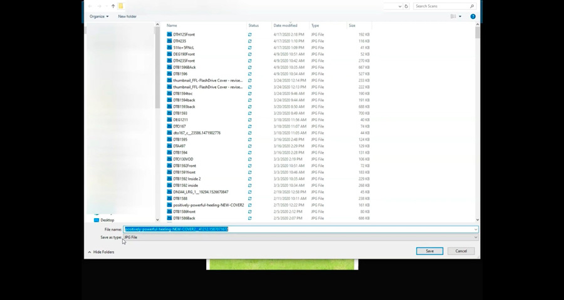Image resolution: width=564 pixels, height=300 pixels.
Task: Refresh the folder listing
Action: [x=407, y=6]
